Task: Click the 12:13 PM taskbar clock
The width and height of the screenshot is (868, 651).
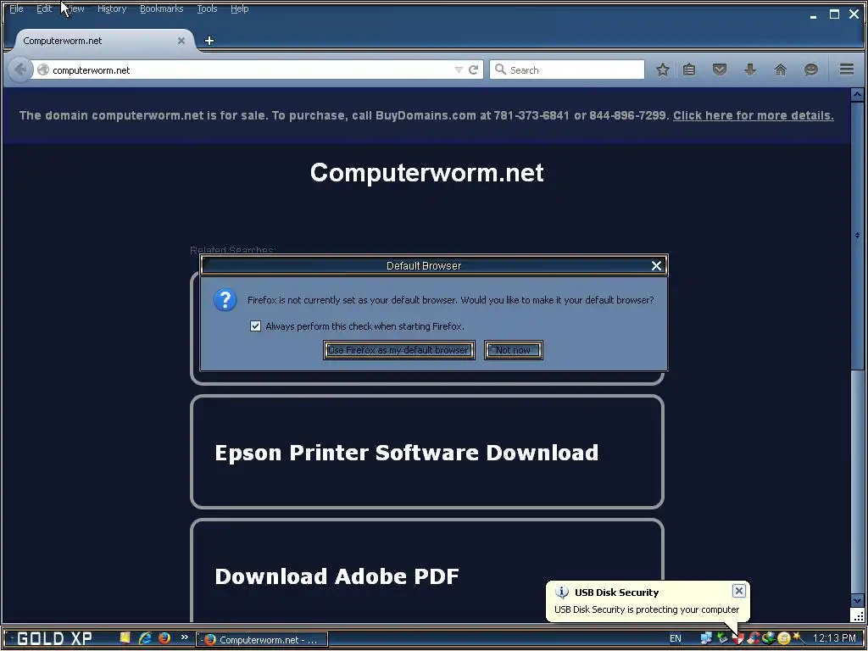Action: 834,638
